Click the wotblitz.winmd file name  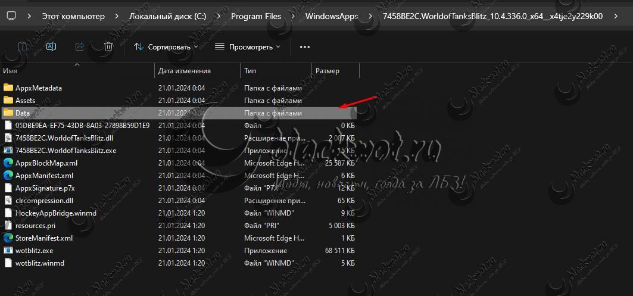[40, 263]
